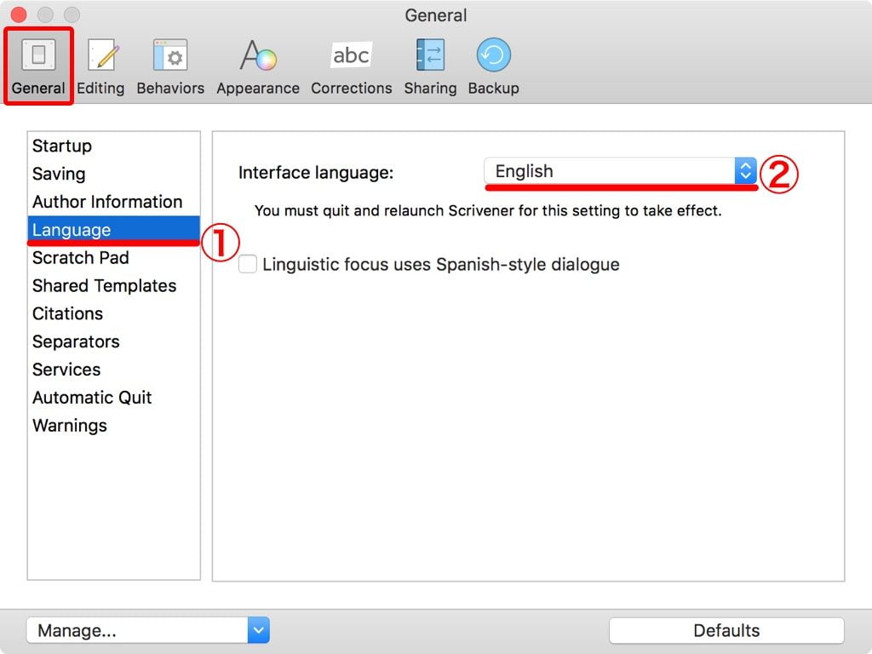
Task: Expand the Manage... dropdown menu
Action: click(x=148, y=630)
